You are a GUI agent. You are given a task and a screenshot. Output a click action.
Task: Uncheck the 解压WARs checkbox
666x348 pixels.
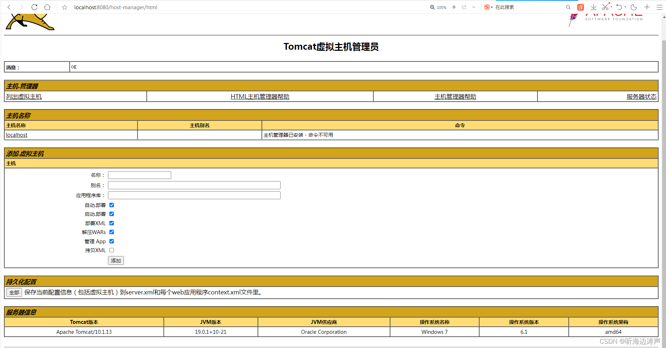pyautogui.click(x=112, y=232)
